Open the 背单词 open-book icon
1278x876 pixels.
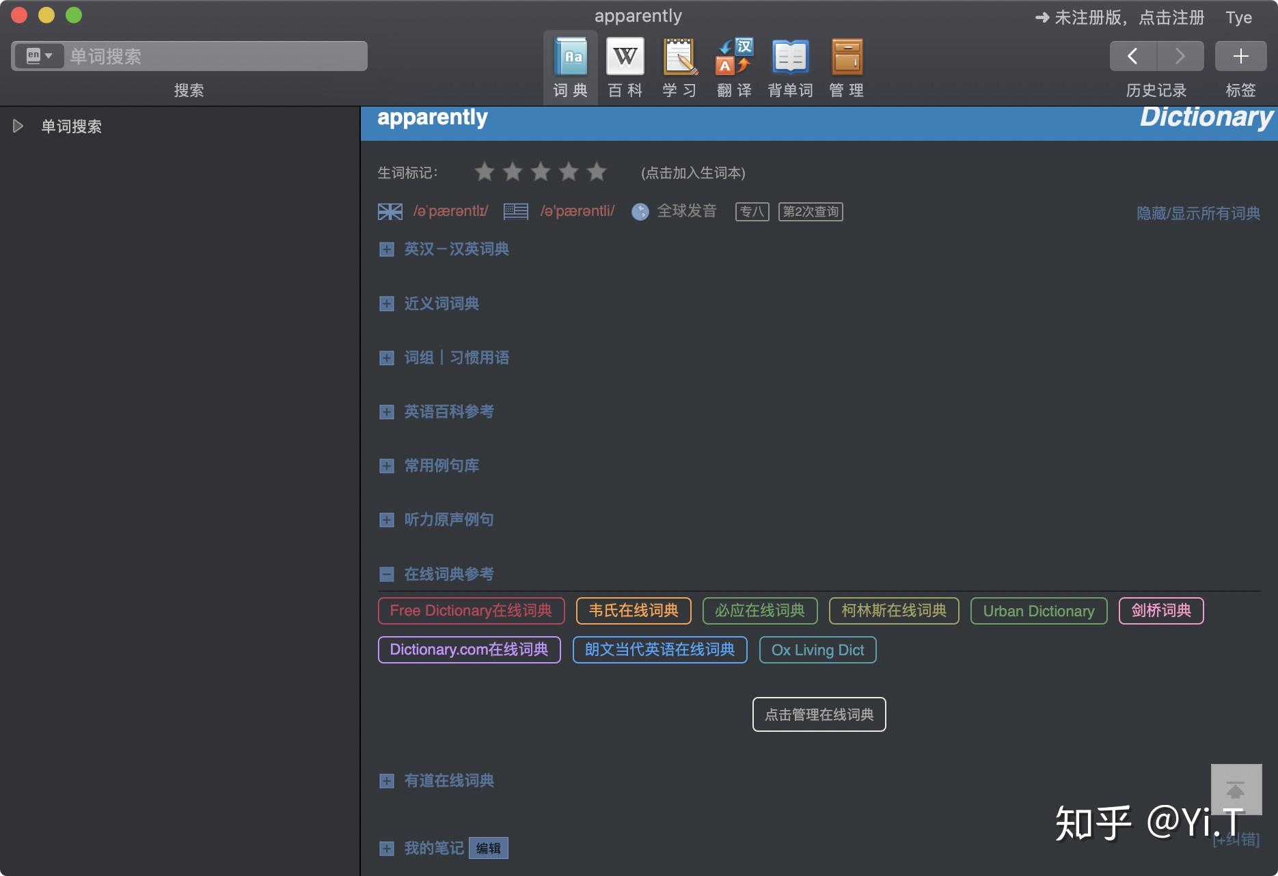click(790, 57)
